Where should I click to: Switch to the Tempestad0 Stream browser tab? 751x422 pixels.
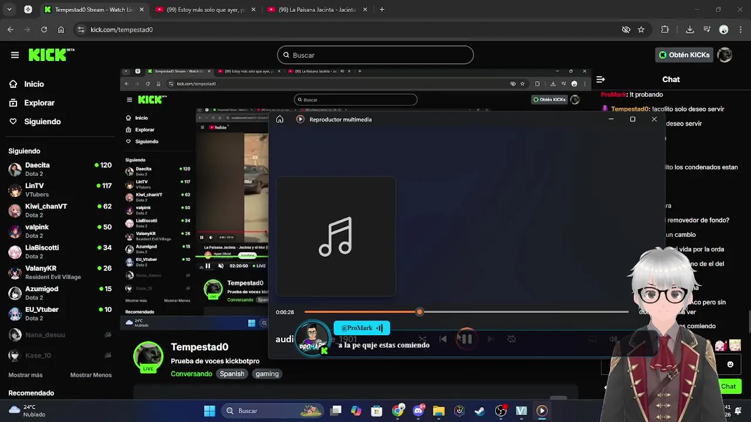pos(94,9)
